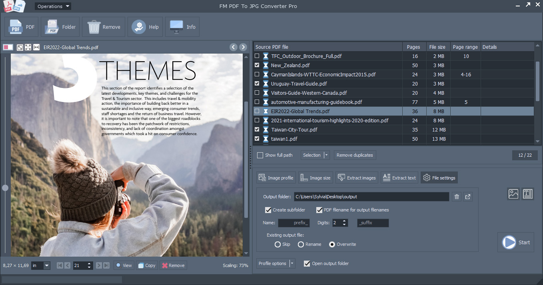This screenshot has width=543, height=285.
Task: Toggle the checkbox for Taiwan-City-Tour.pdf
Action: point(257,130)
